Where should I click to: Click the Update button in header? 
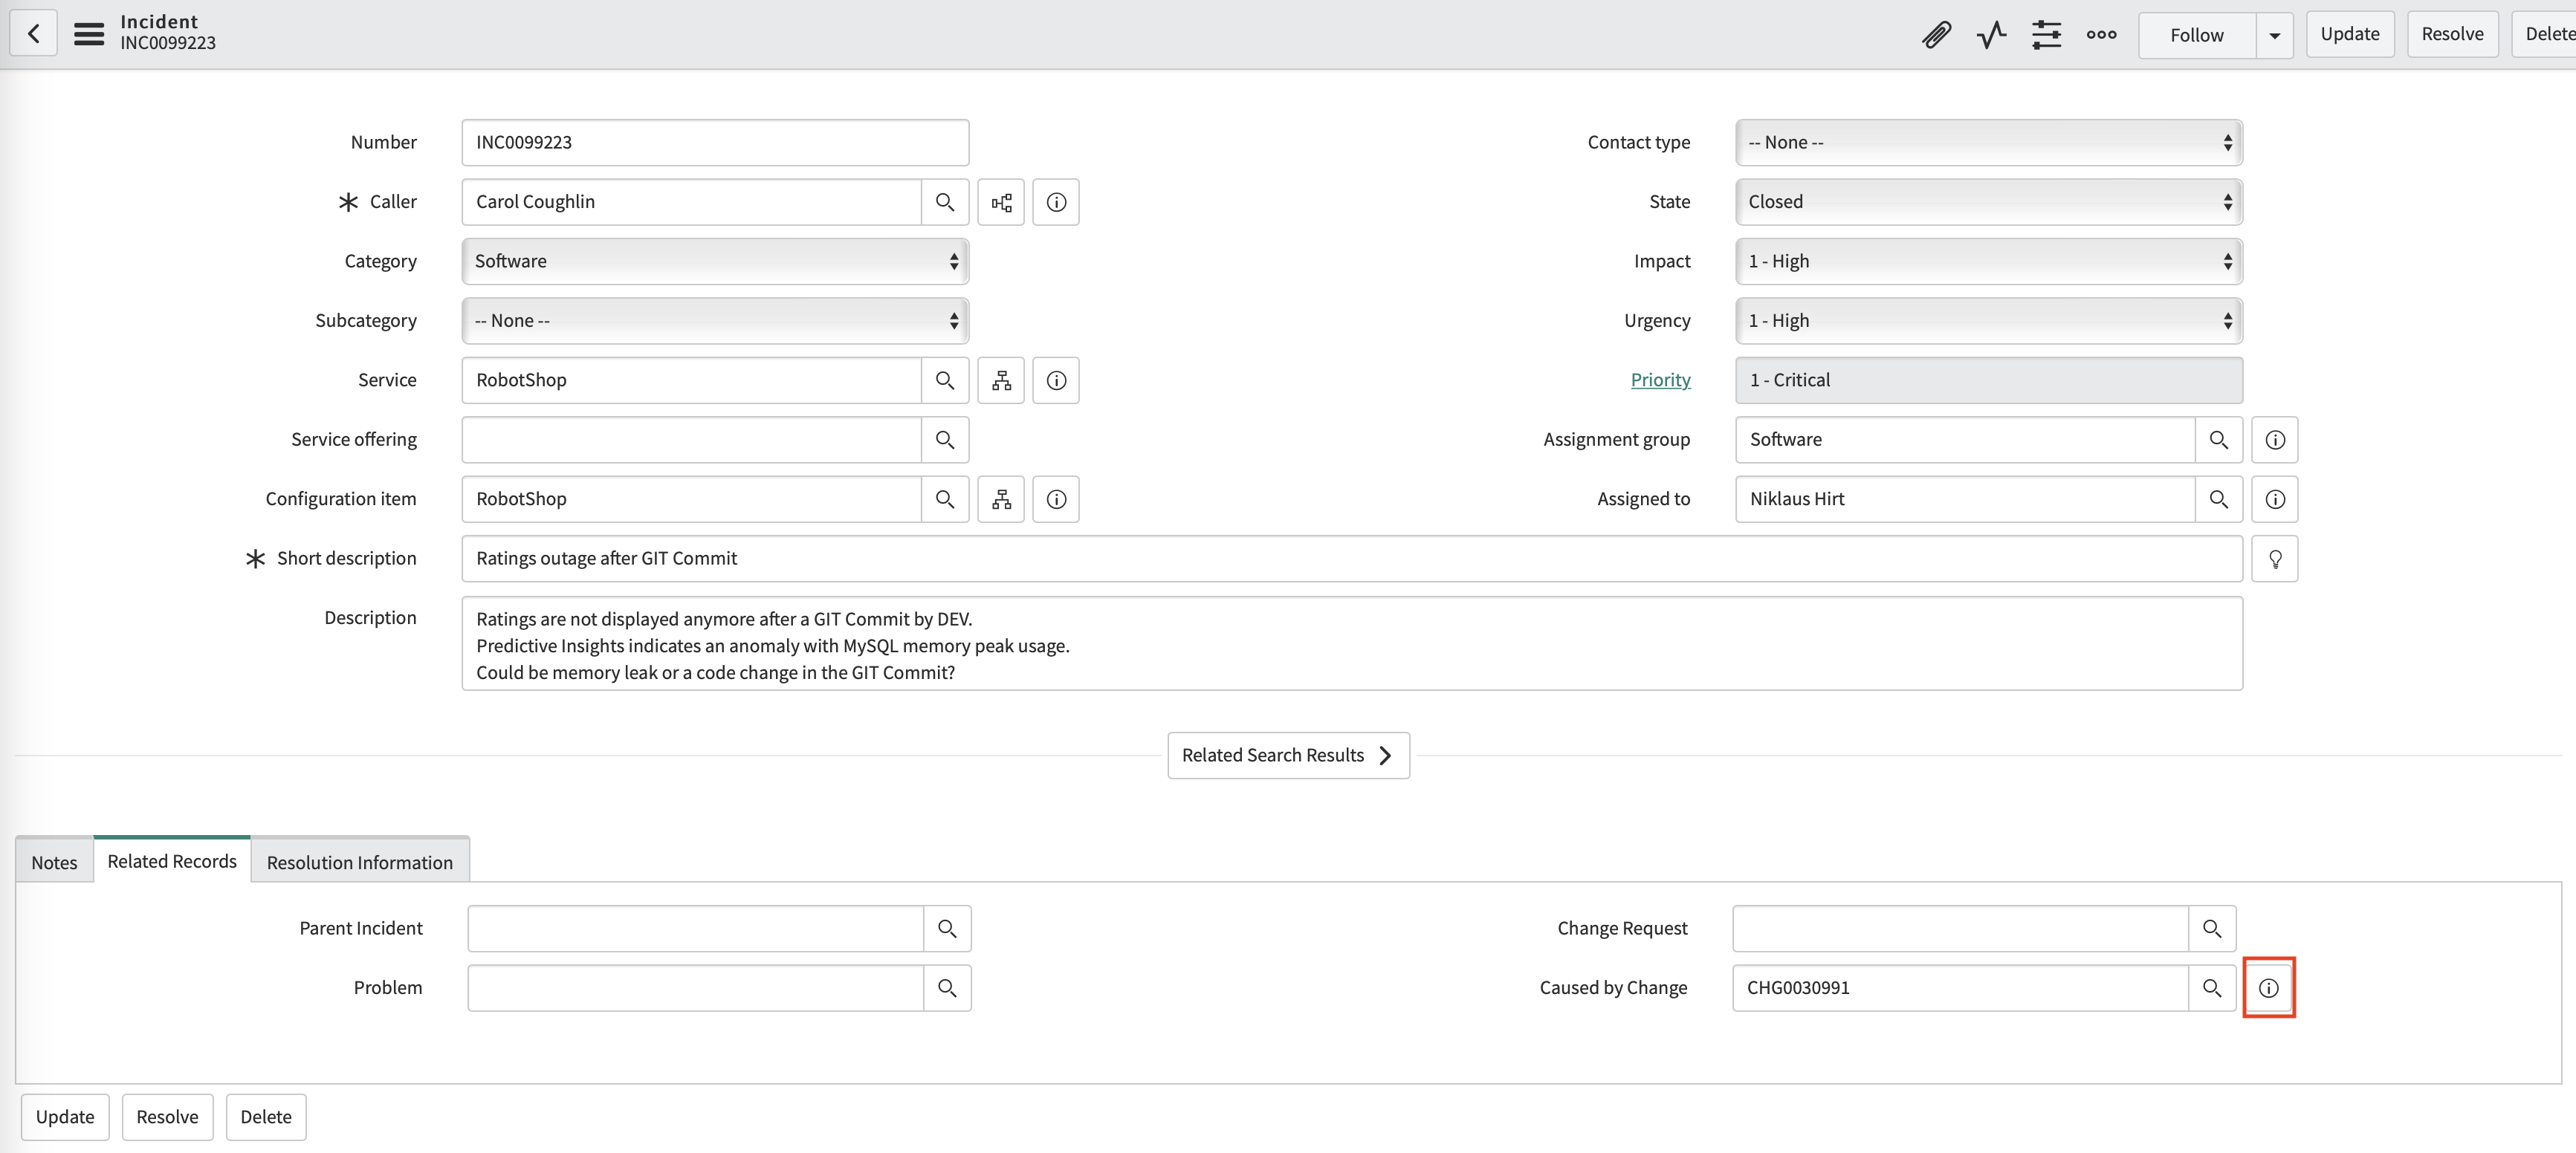[x=2350, y=34]
